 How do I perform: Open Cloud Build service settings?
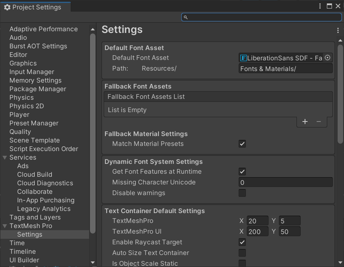tap(35, 174)
